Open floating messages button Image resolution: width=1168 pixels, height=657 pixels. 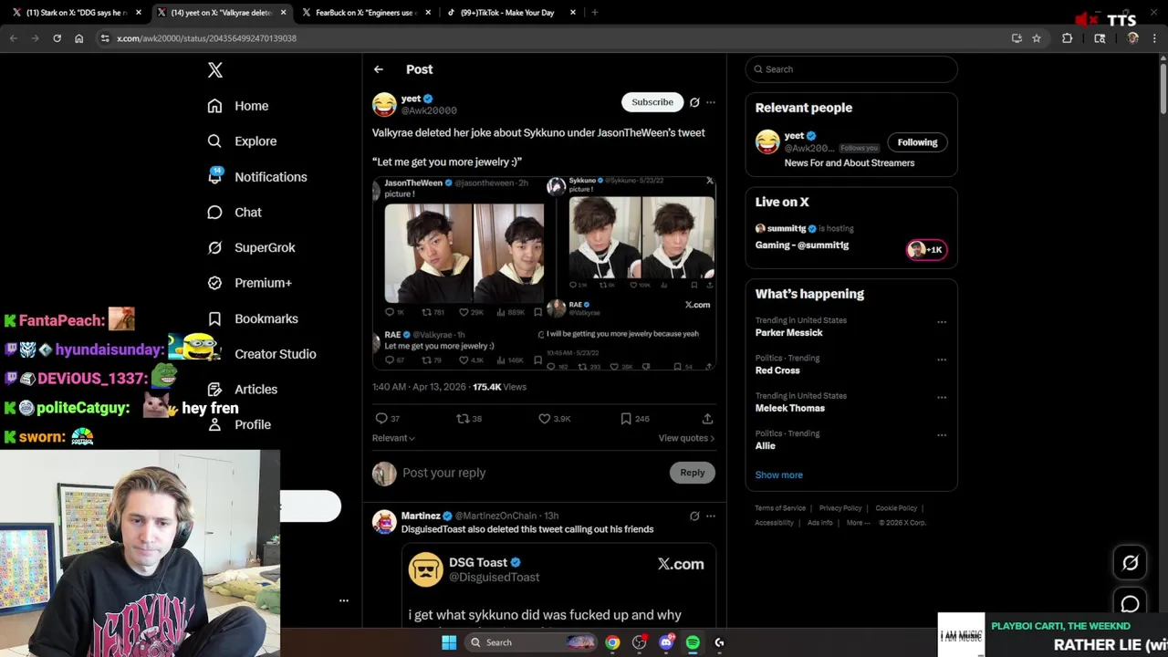pos(1130,604)
